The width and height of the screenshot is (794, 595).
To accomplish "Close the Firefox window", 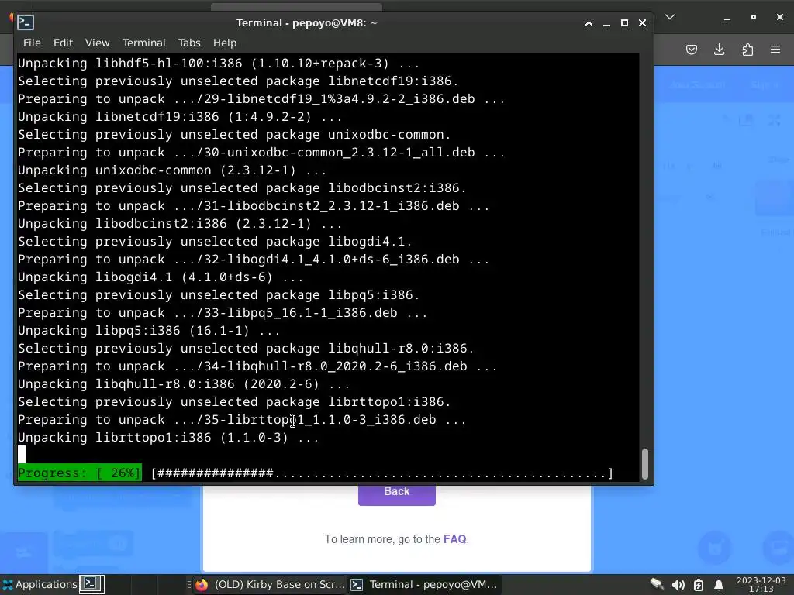I will point(780,17).
